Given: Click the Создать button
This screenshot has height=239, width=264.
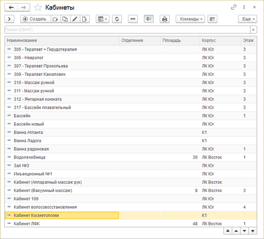Looking at the screenshot, I should pos(34,19).
